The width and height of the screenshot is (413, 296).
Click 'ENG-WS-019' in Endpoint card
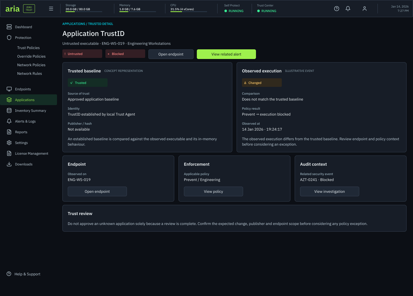pyautogui.click(x=79, y=180)
